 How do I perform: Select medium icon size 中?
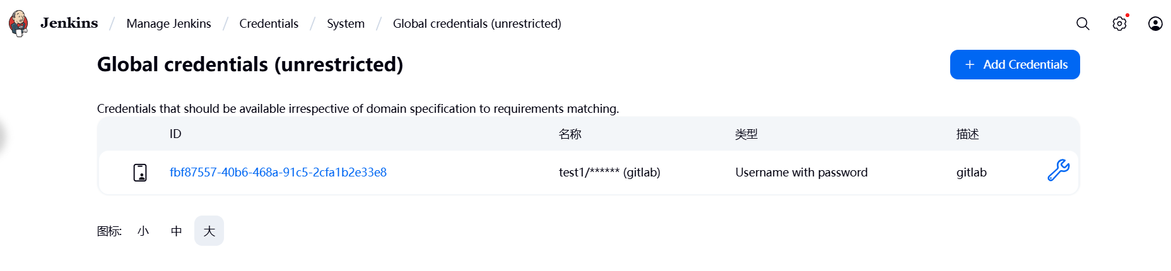177,231
